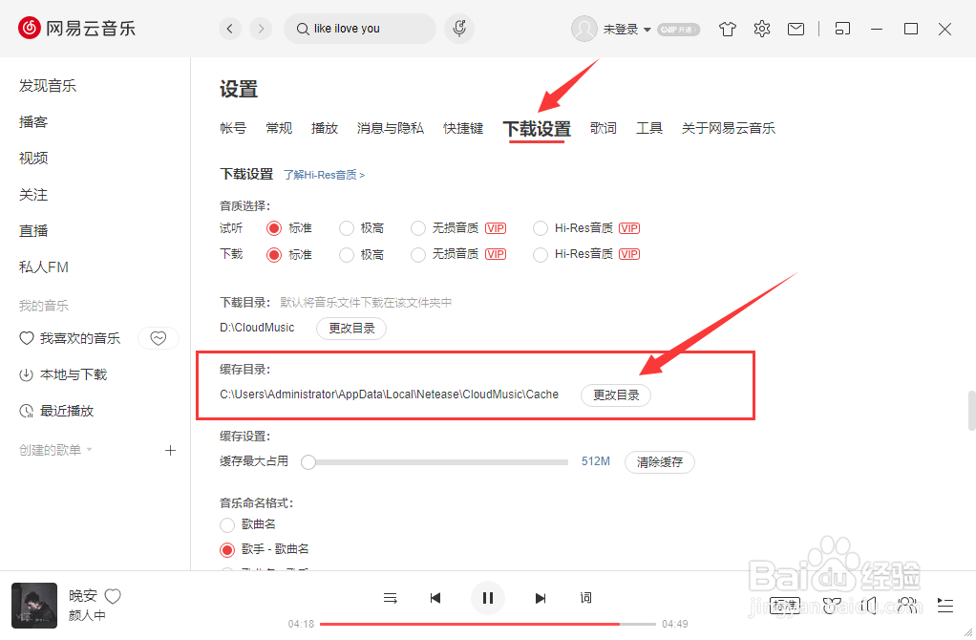Click the user avatar icon
The height and width of the screenshot is (640, 976).
(x=583, y=29)
